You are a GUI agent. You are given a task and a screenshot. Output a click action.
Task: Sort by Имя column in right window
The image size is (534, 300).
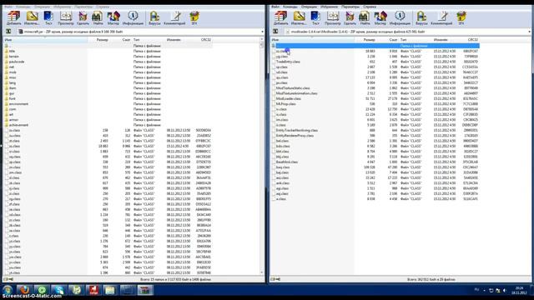click(x=313, y=40)
